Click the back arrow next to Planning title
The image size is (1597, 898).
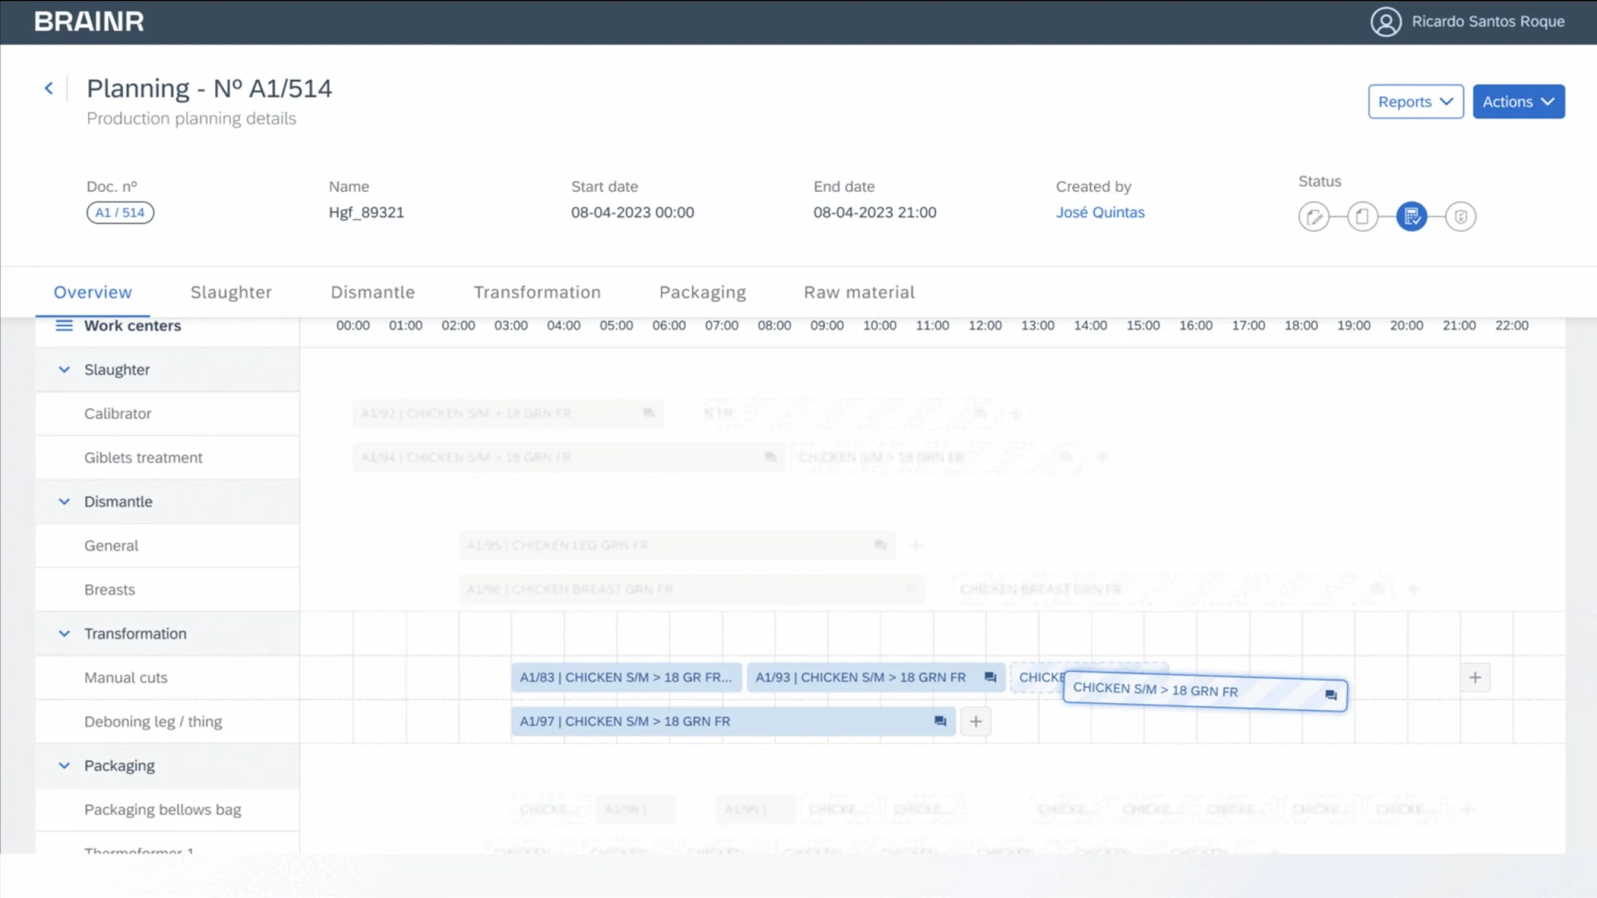click(x=49, y=87)
